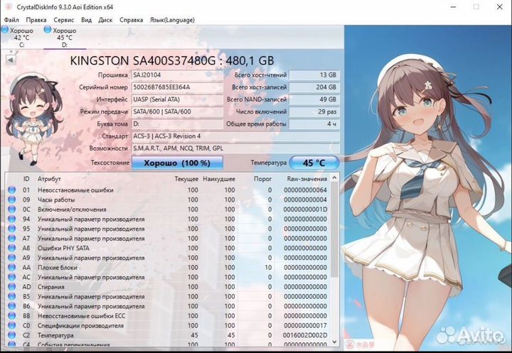Select drive C: status icon at 42 °C

(x=5, y=30)
